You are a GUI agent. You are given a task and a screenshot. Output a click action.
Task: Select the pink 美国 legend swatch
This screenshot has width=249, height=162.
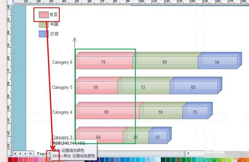pyautogui.click(x=44, y=15)
